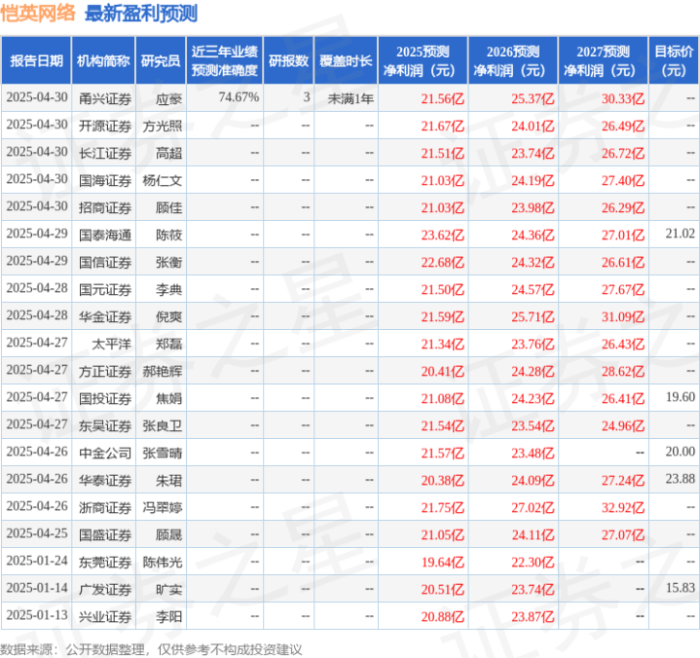Image resolution: width=700 pixels, height=658 pixels.
Task: Click target price 23.88
Action: click(x=680, y=479)
